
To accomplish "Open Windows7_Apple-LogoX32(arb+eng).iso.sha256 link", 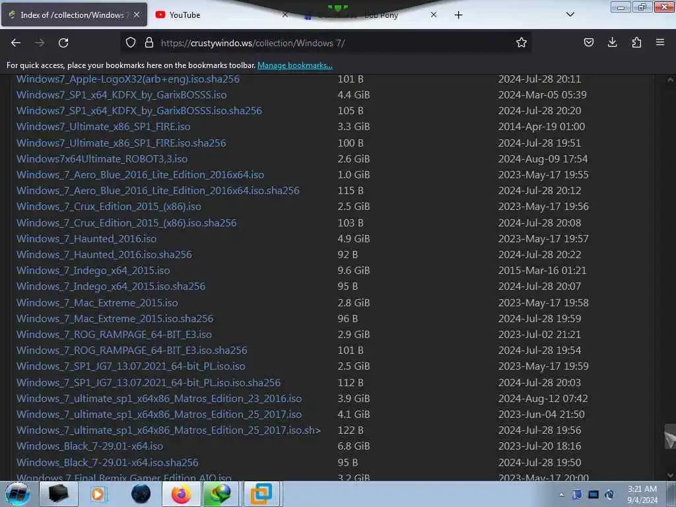I will click(128, 79).
